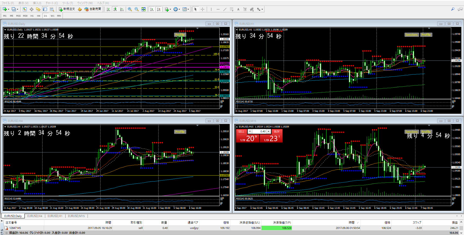This screenshot has height=235, width=464.
Task: Toggle the chart shift button
Action: (x=159, y=9)
